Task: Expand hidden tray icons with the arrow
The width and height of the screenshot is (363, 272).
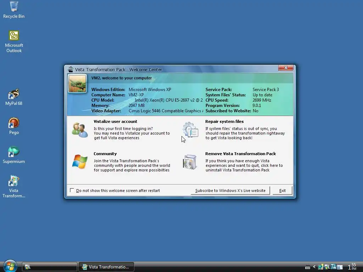Action: pos(314,267)
